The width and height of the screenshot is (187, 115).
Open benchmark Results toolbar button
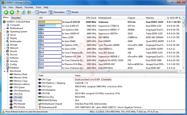click(x=72, y=12)
